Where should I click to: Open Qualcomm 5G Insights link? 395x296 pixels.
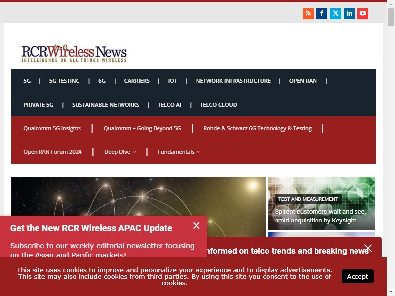point(52,128)
